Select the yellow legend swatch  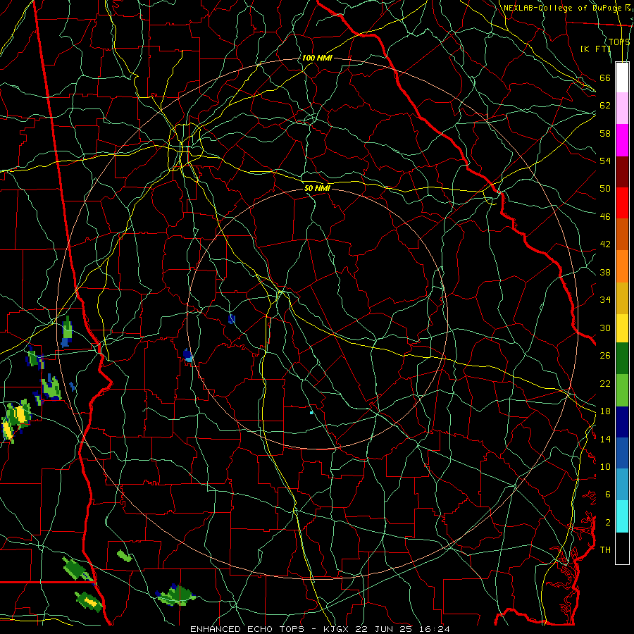622,328
